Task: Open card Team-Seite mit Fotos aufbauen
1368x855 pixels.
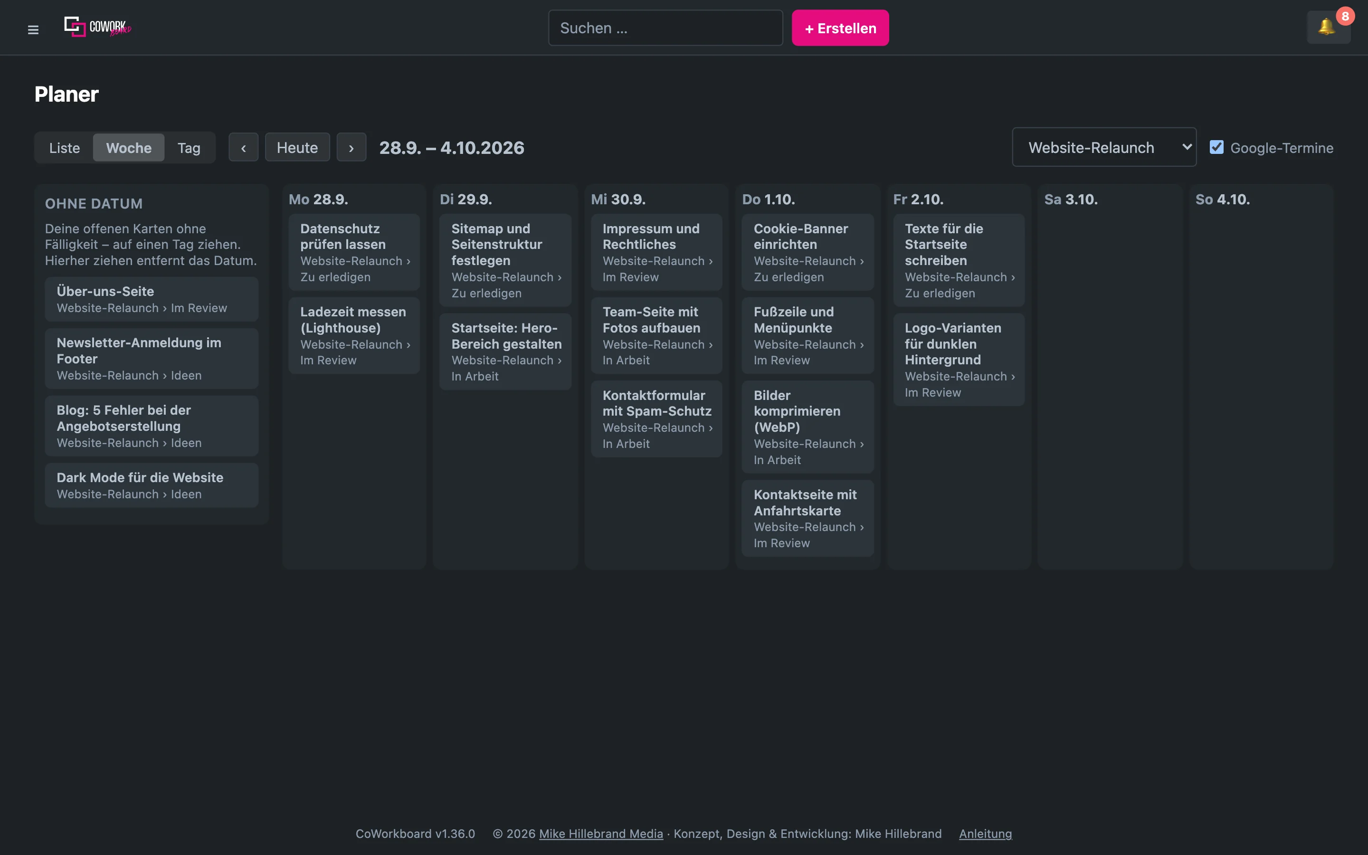Action: [656, 335]
